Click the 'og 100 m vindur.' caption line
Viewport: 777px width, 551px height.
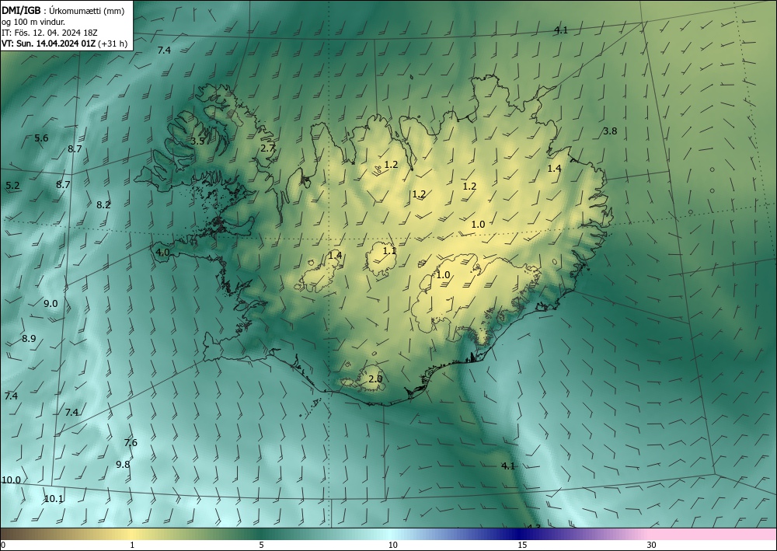coord(33,22)
